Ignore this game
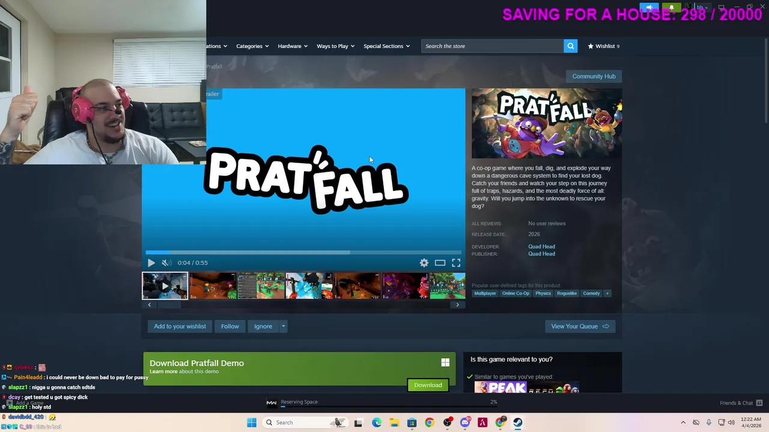The image size is (769, 432). click(263, 326)
